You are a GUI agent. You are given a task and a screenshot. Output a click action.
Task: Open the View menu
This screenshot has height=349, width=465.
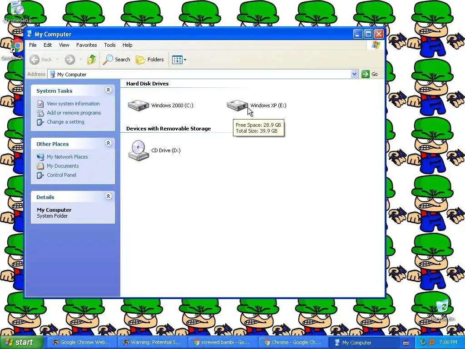64,45
